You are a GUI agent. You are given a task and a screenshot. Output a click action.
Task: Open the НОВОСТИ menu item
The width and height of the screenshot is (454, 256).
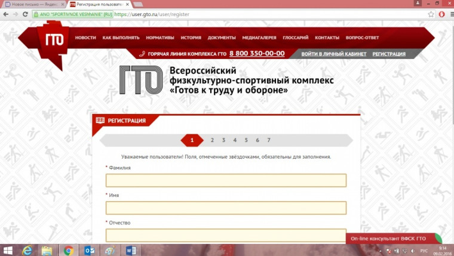click(85, 38)
